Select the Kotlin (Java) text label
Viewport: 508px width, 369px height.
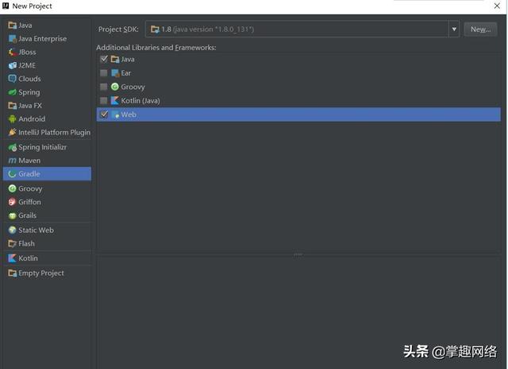[140, 101]
